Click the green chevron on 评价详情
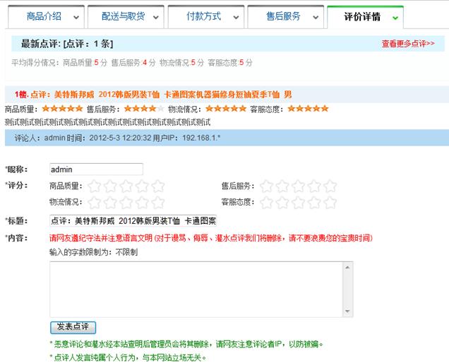The image size is (449, 363). click(x=395, y=18)
